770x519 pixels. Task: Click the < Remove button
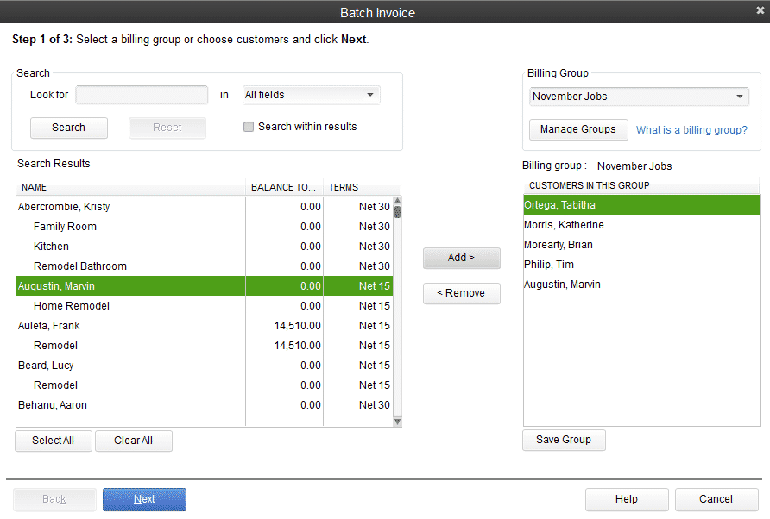click(462, 293)
